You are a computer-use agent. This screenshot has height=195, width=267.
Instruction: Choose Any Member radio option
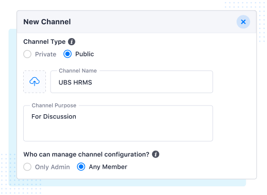81,167
